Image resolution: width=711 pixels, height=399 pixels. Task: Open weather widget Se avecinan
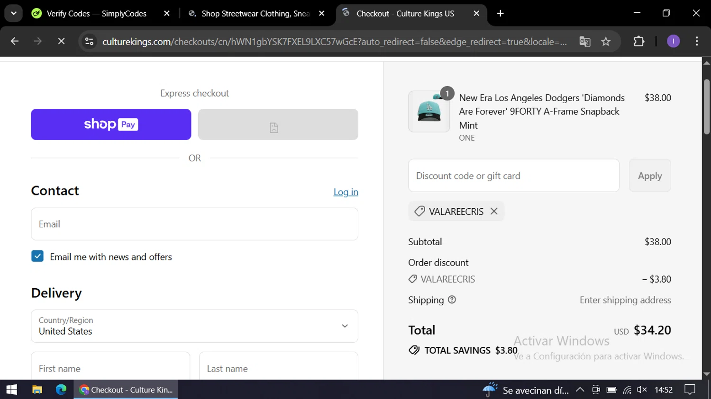pos(526,390)
